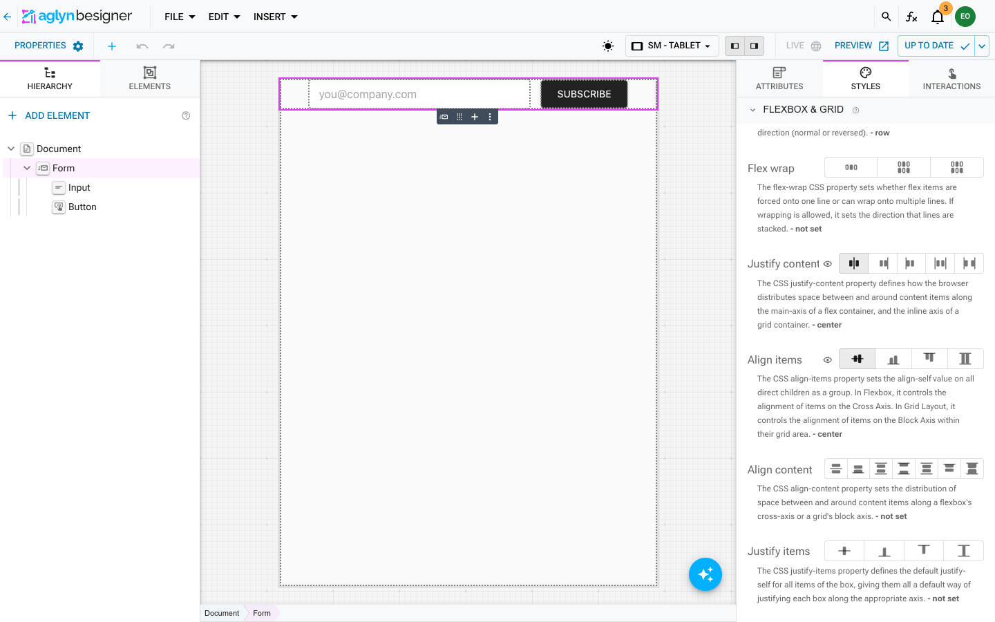
Task: Set Flex wrap to nowrap option
Action: (851, 167)
